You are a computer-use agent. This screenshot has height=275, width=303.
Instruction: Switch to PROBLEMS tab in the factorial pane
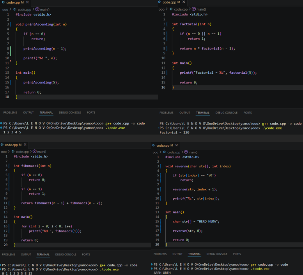coord(167,113)
